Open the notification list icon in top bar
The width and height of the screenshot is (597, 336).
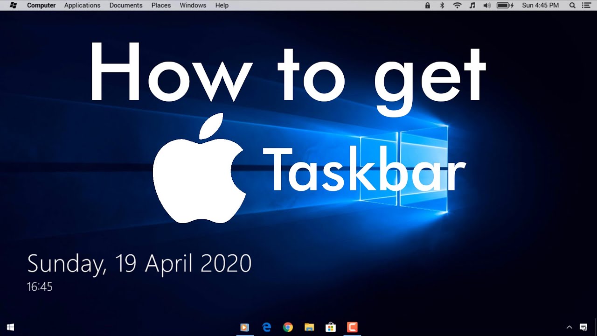click(x=586, y=6)
